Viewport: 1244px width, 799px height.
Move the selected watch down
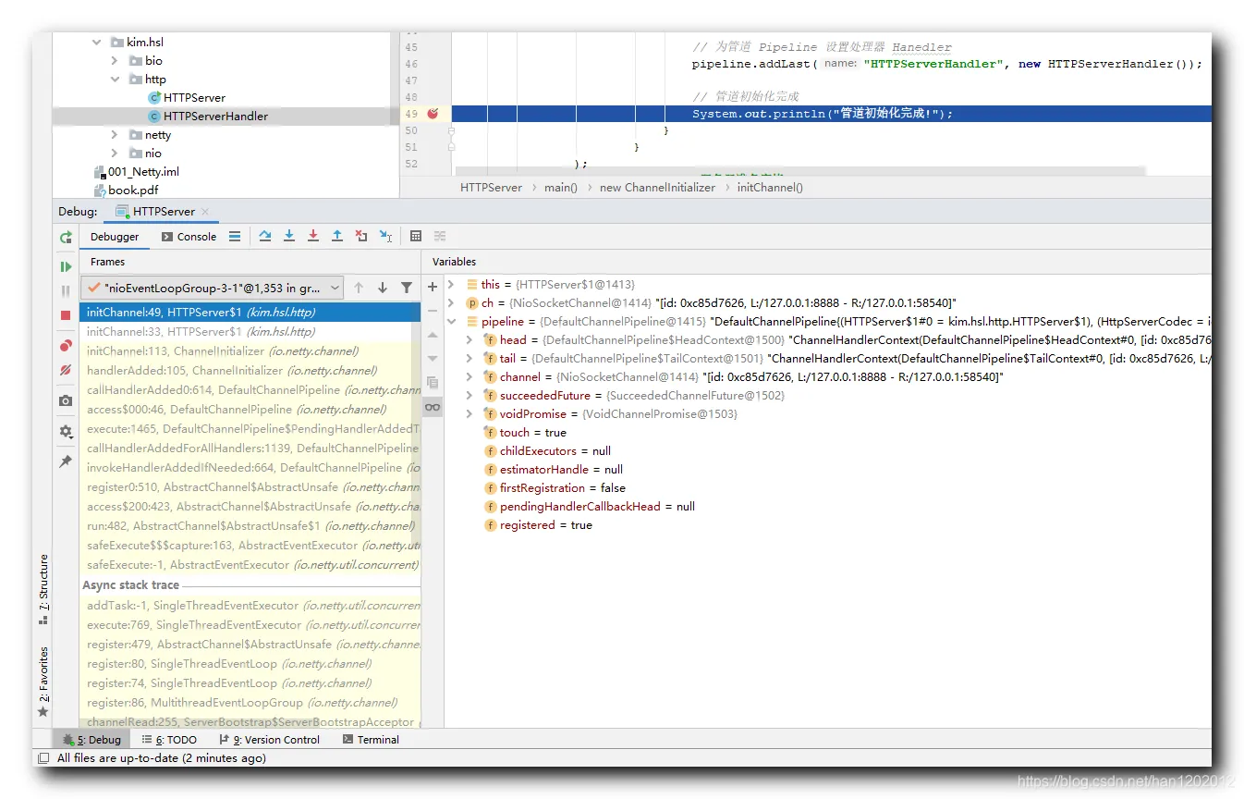tap(433, 358)
